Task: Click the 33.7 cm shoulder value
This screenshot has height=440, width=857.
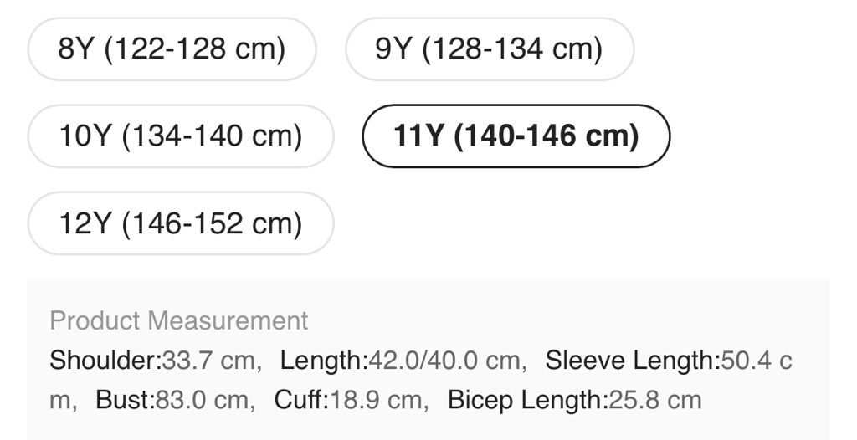Action: [x=206, y=361]
